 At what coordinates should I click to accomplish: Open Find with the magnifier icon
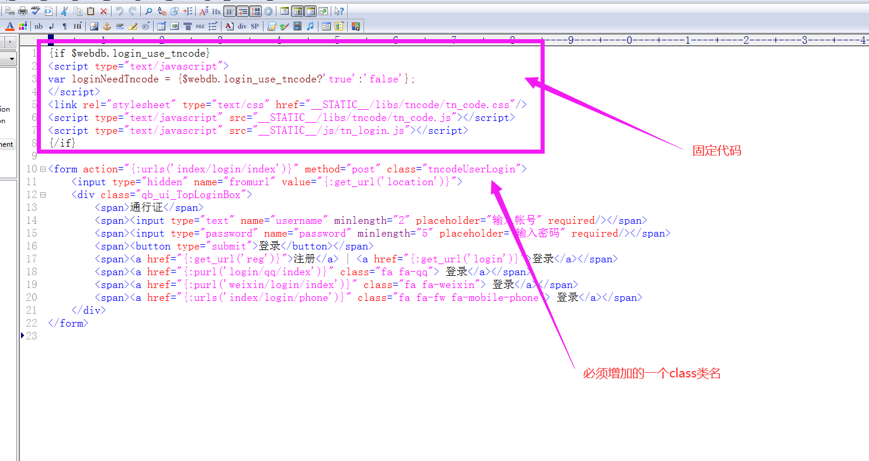click(148, 11)
